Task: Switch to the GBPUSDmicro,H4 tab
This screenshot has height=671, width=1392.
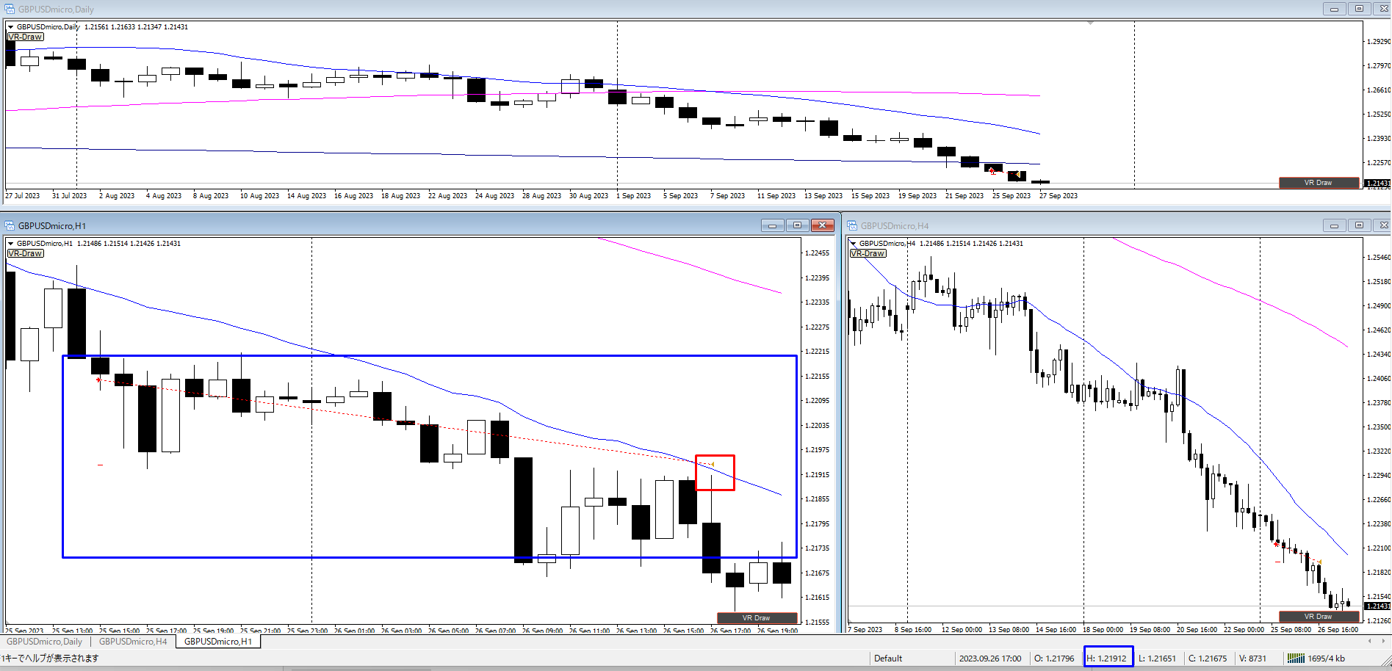Action: 133,642
